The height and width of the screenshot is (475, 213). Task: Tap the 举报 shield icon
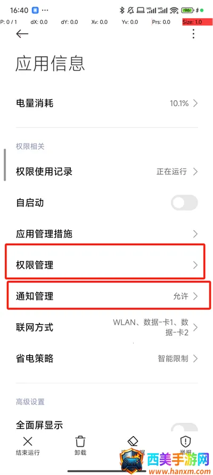pyautogui.click(x=185, y=441)
